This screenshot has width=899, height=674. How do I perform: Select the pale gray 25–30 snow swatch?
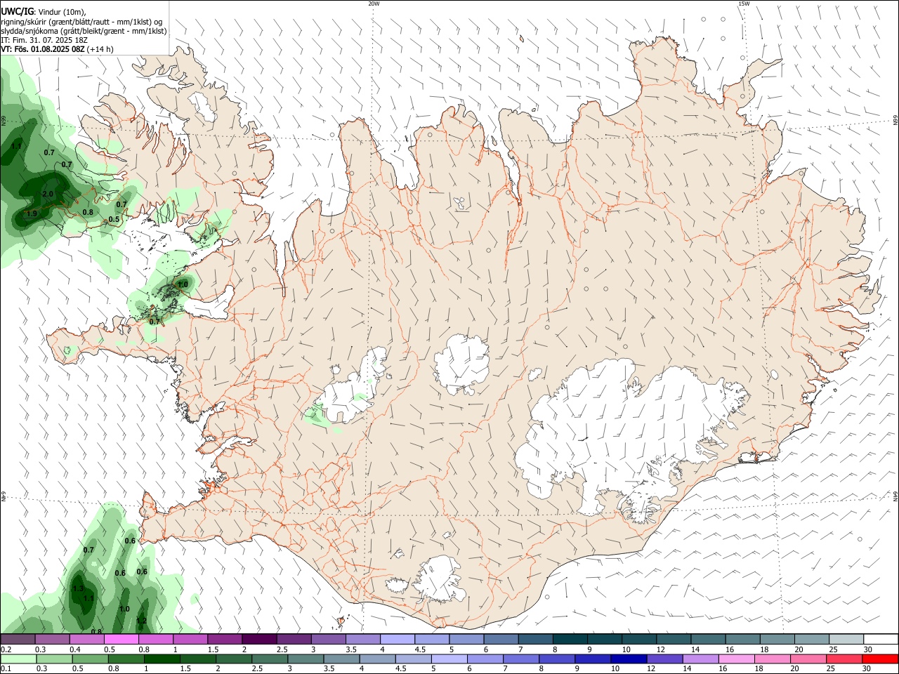(x=846, y=640)
